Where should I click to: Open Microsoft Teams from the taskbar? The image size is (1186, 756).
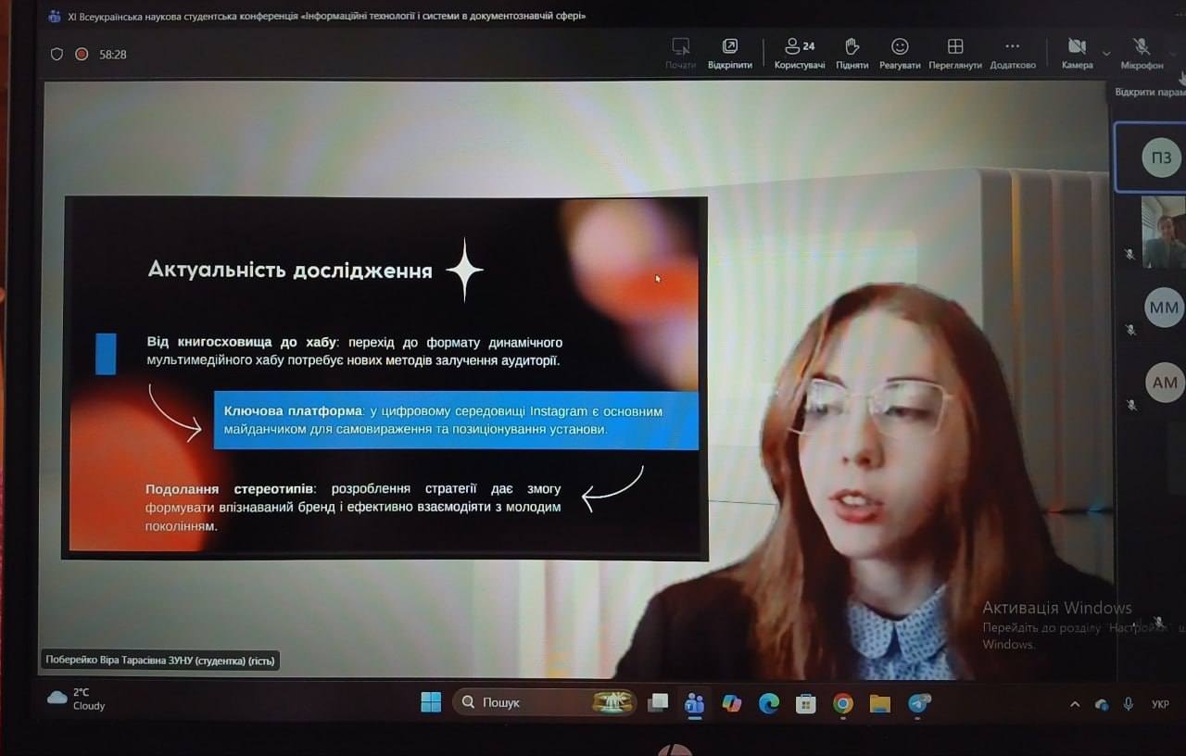tap(694, 703)
